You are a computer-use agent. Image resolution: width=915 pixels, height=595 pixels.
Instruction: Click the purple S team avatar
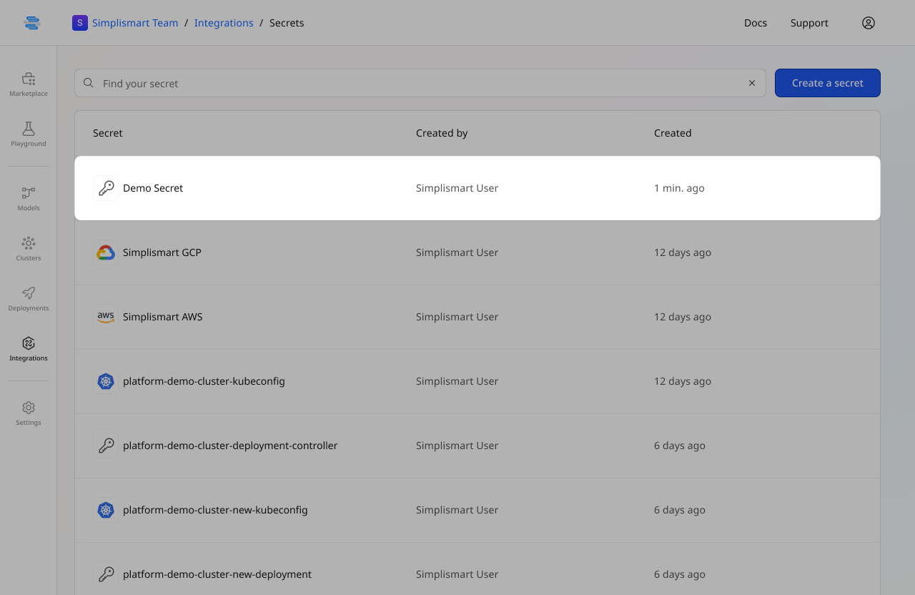[80, 23]
